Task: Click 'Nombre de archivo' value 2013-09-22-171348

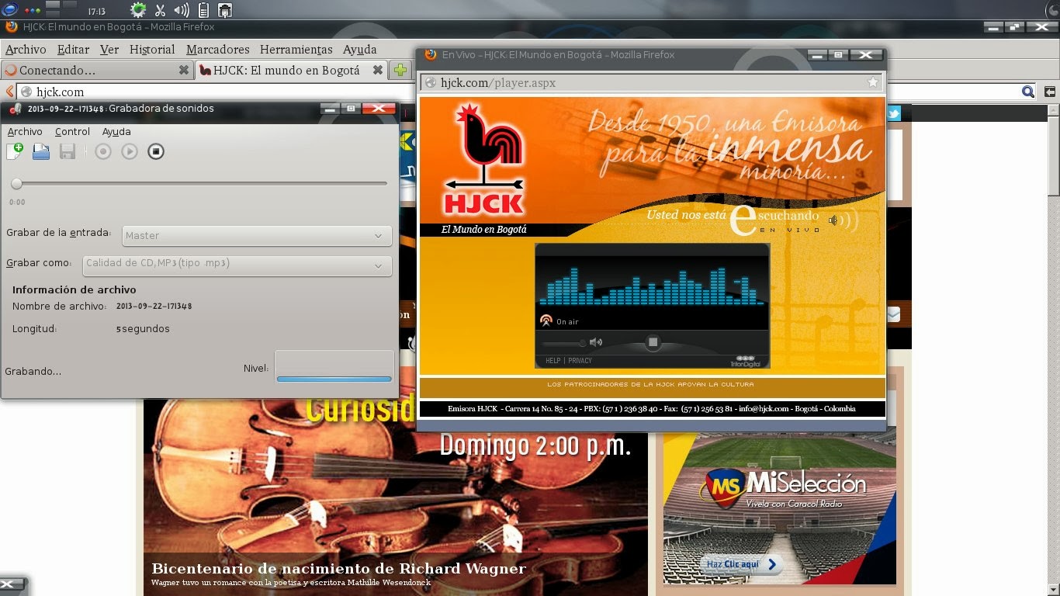Action: point(154,307)
